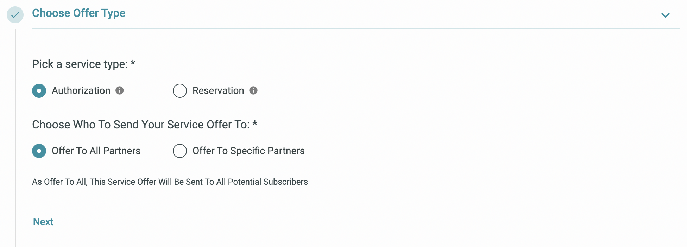The width and height of the screenshot is (687, 247).
Task: Click the Authorization label text
Action: pyautogui.click(x=81, y=91)
